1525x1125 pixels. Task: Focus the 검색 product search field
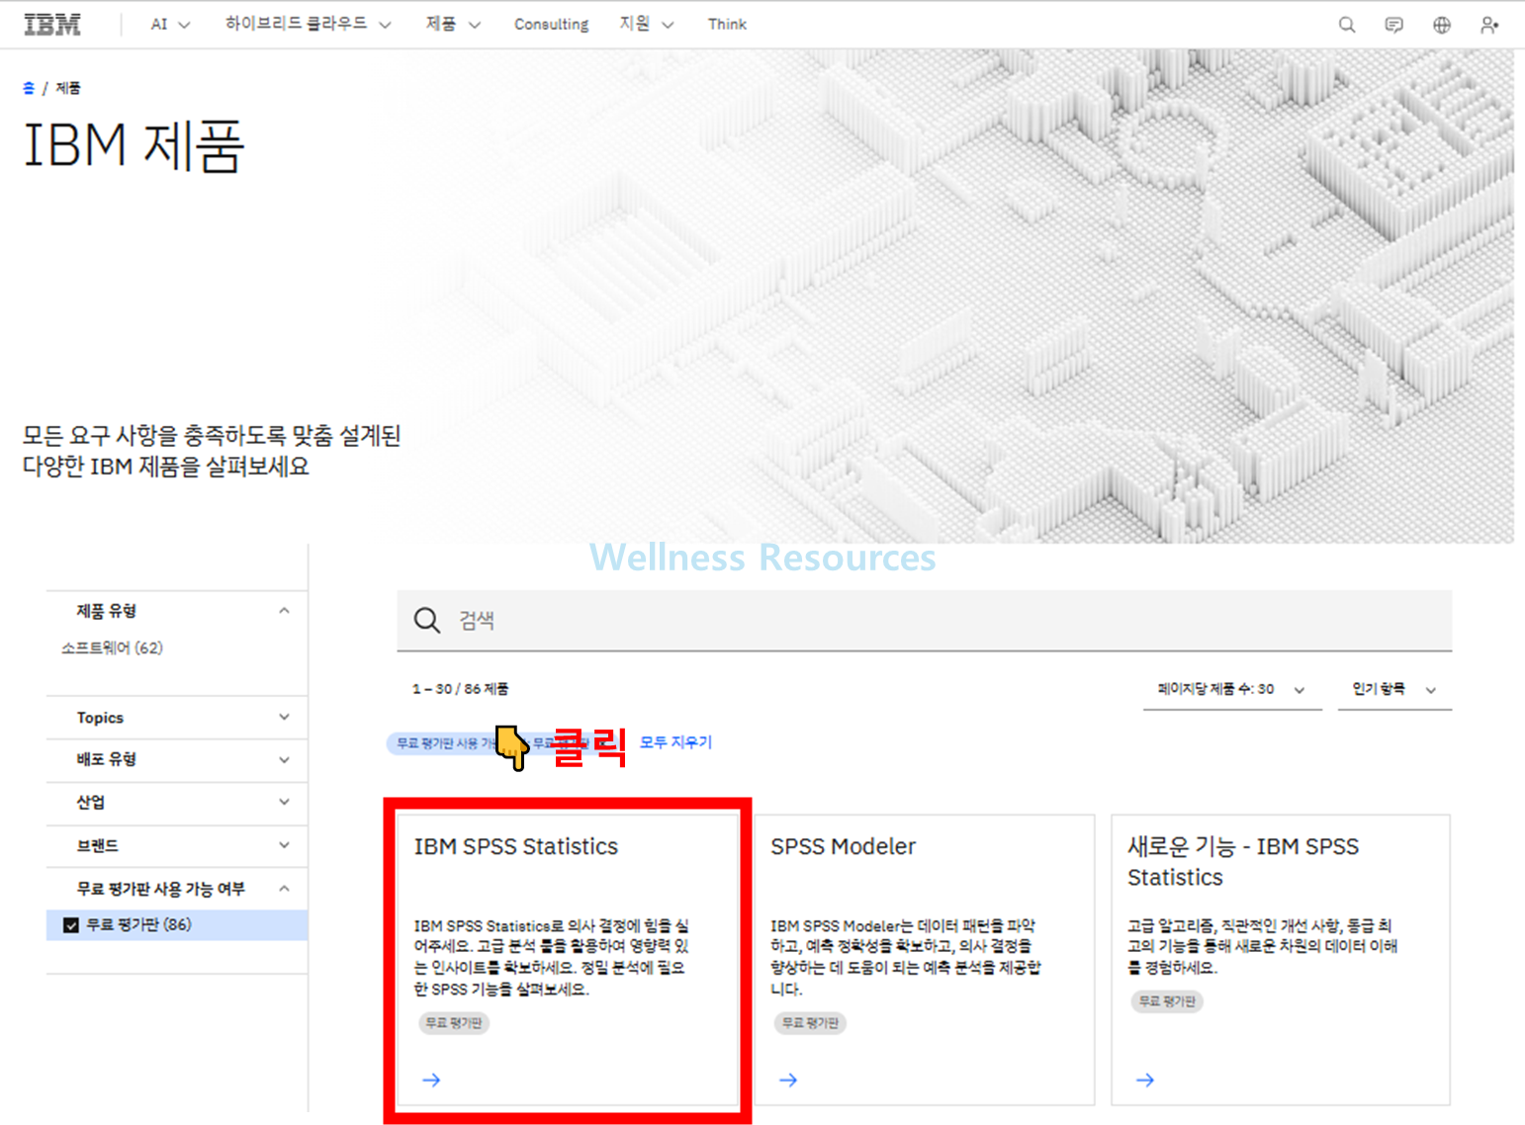[x=925, y=621]
